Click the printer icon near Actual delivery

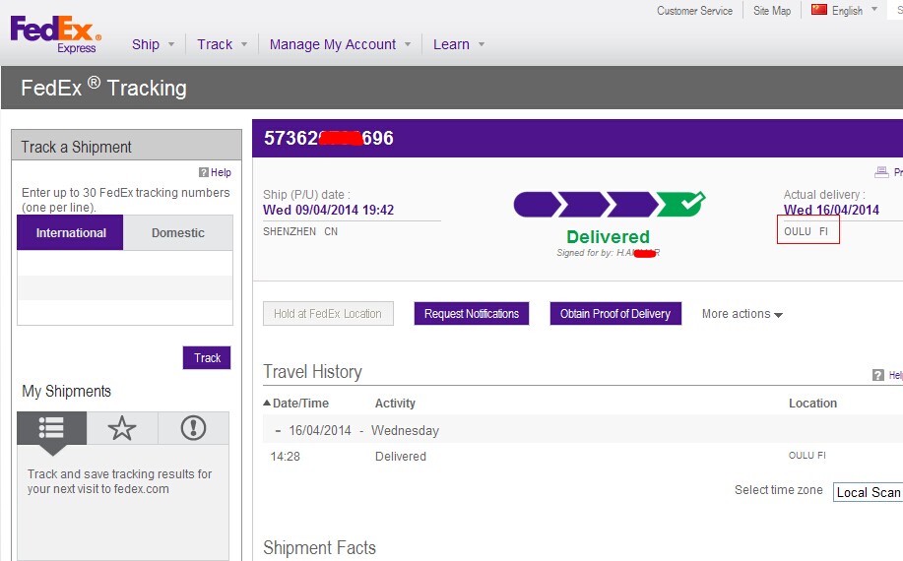click(881, 172)
